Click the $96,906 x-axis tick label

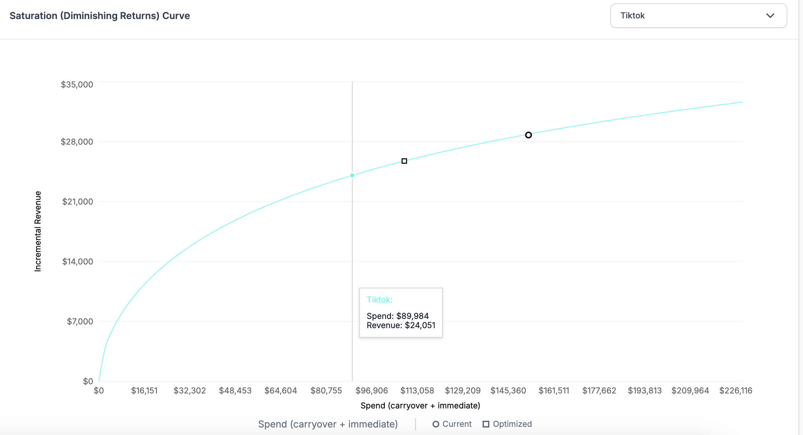(x=372, y=390)
